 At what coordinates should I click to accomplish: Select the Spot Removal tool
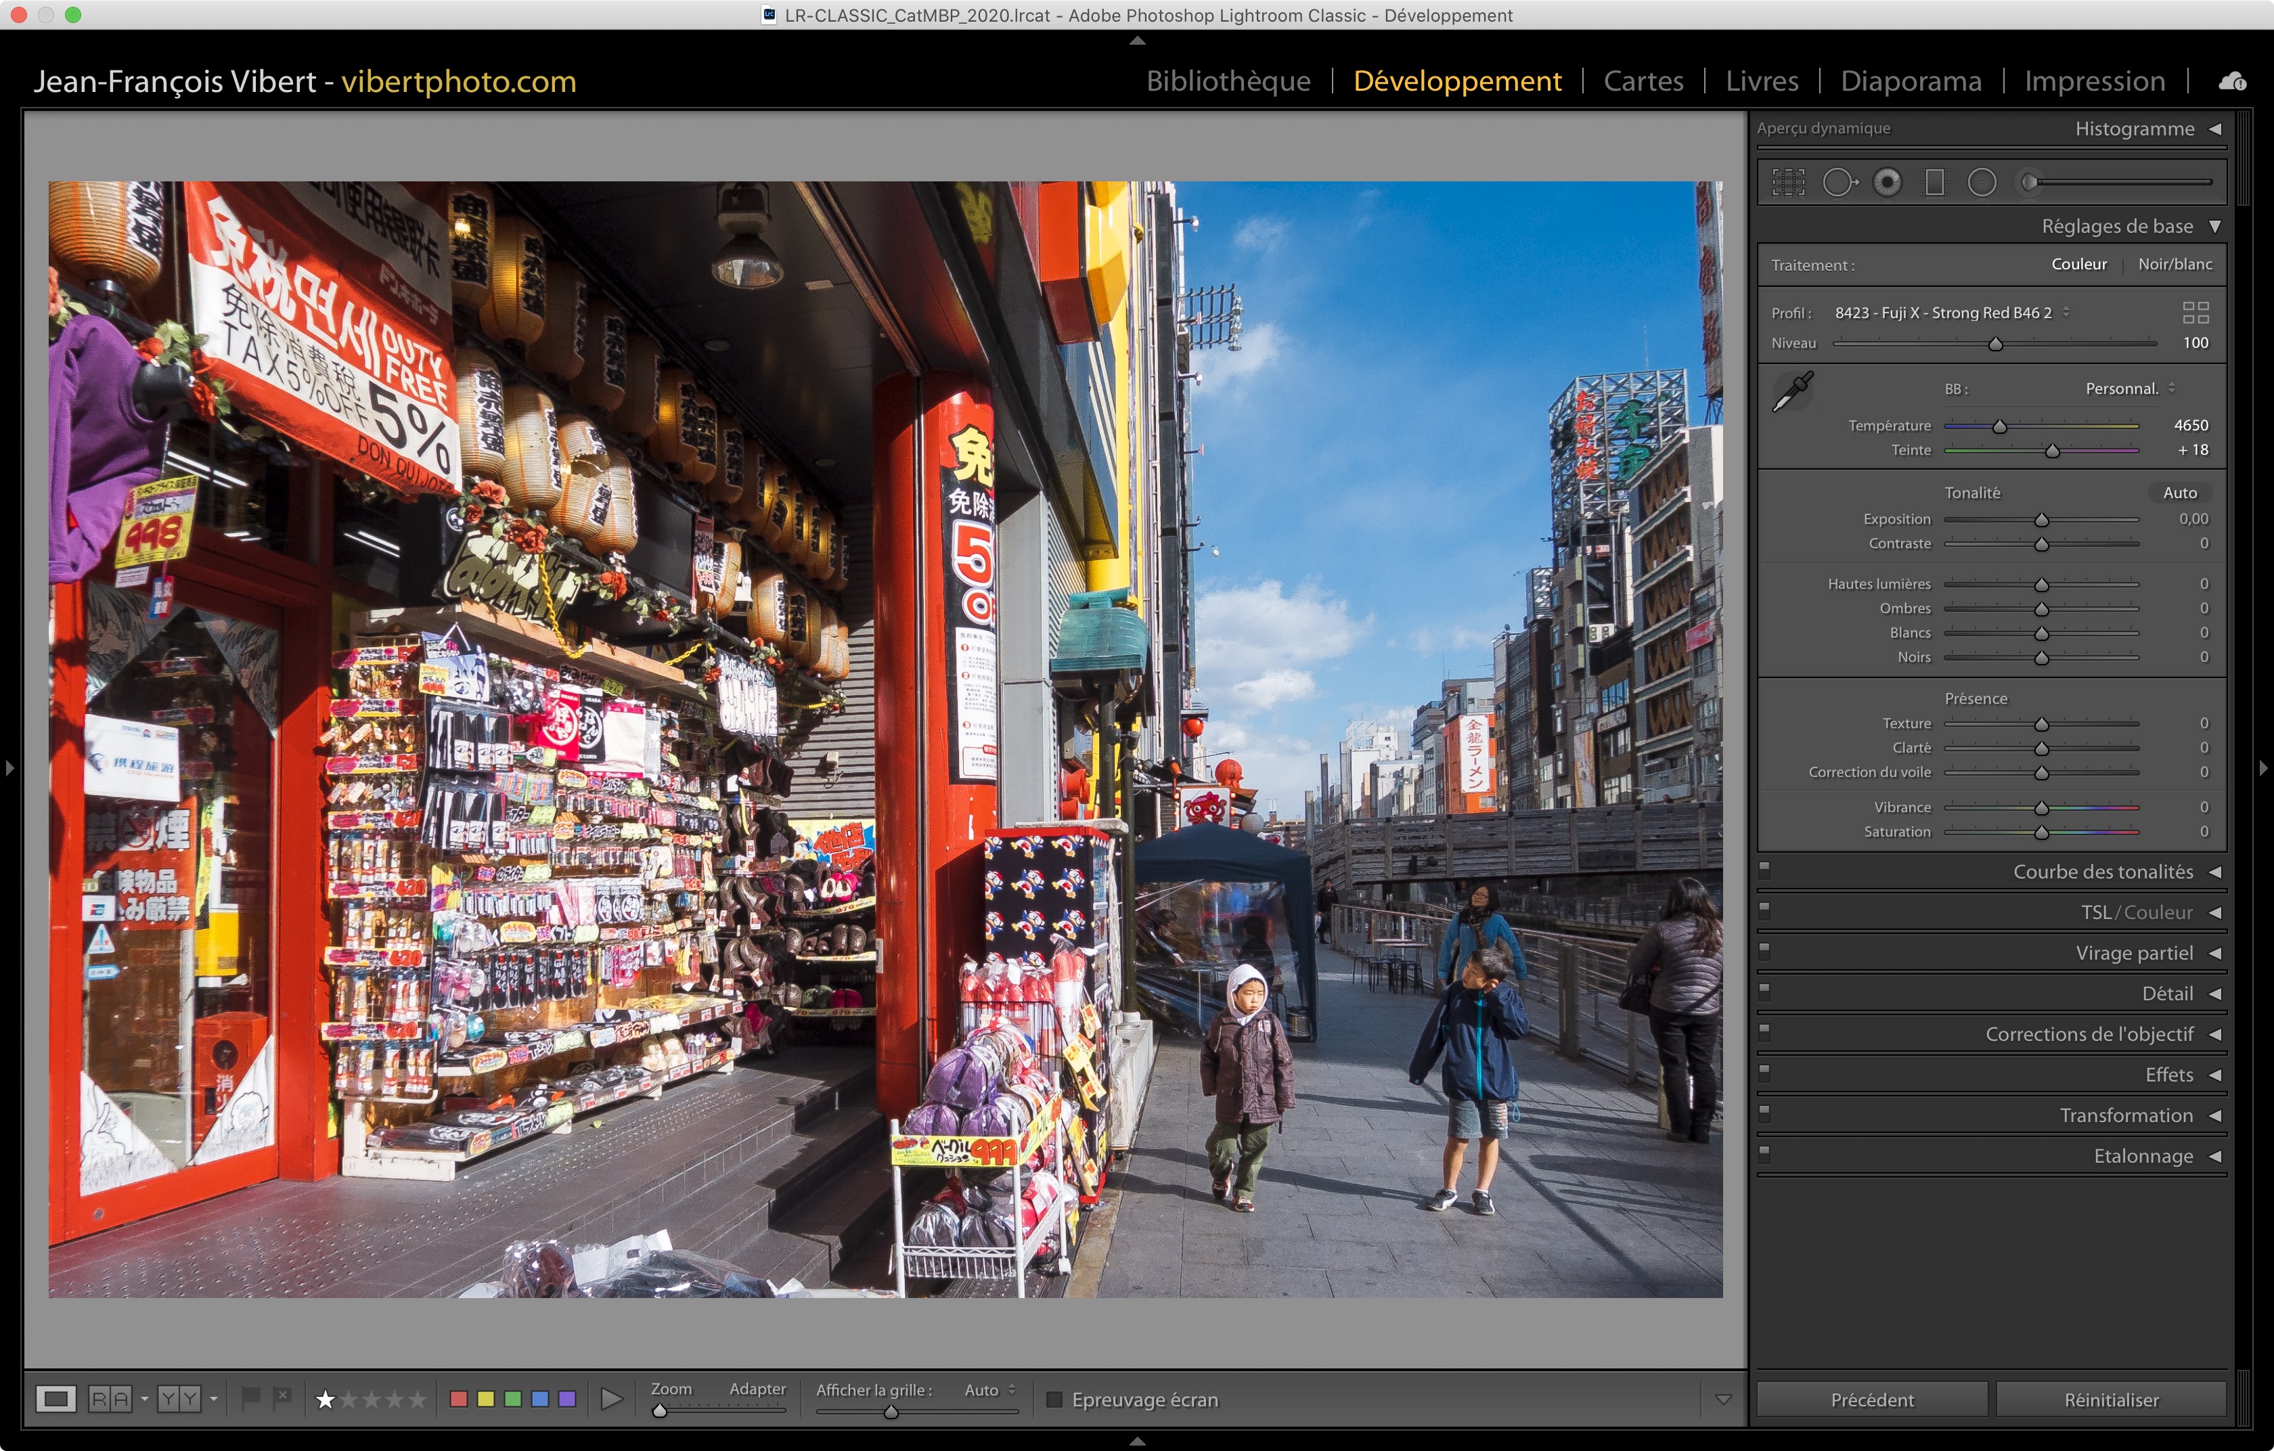pyautogui.click(x=1839, y=182)
